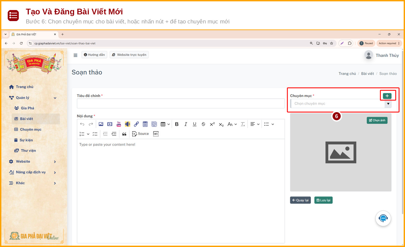Screen dimensions: 405x247
Task: Open a new browser tab
Action: [62, 34]
